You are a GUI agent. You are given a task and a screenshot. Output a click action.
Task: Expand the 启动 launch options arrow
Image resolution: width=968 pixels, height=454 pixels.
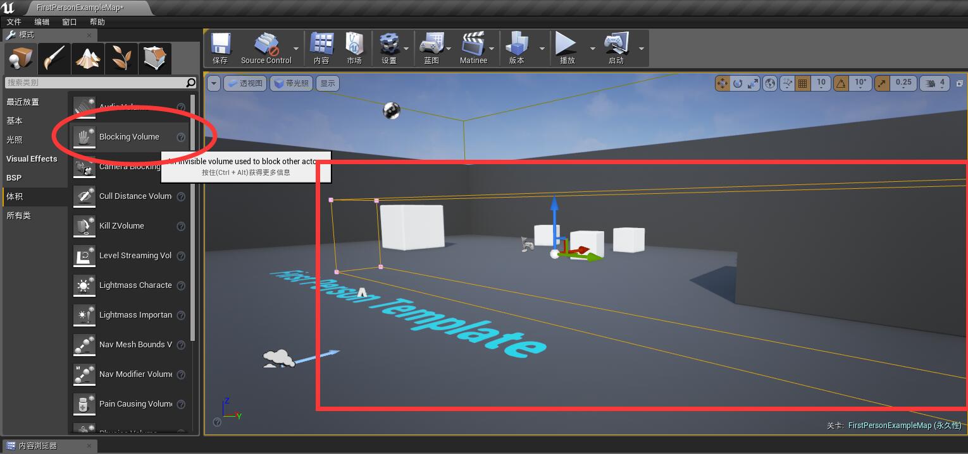tap(642, 49)
